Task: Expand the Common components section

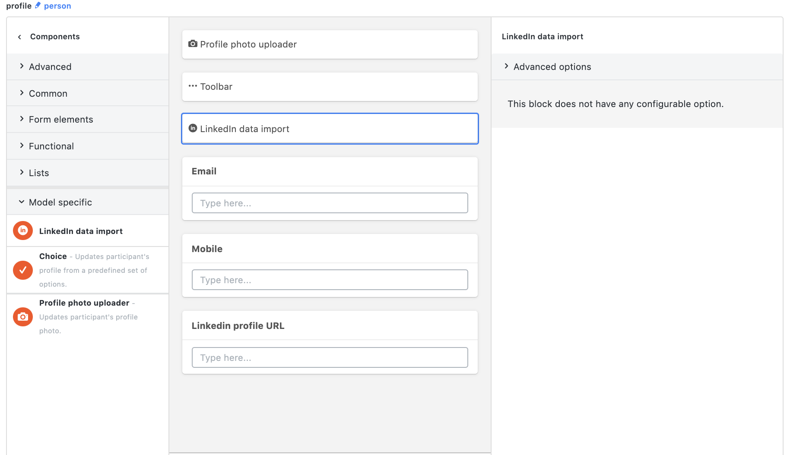Action: 48,93
